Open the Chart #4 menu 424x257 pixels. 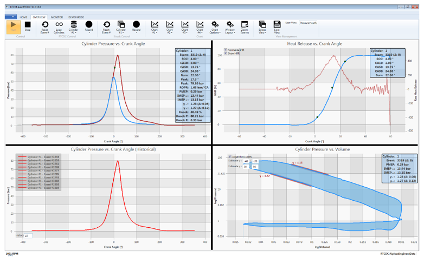pyautogui.click(x=200, y=28)
